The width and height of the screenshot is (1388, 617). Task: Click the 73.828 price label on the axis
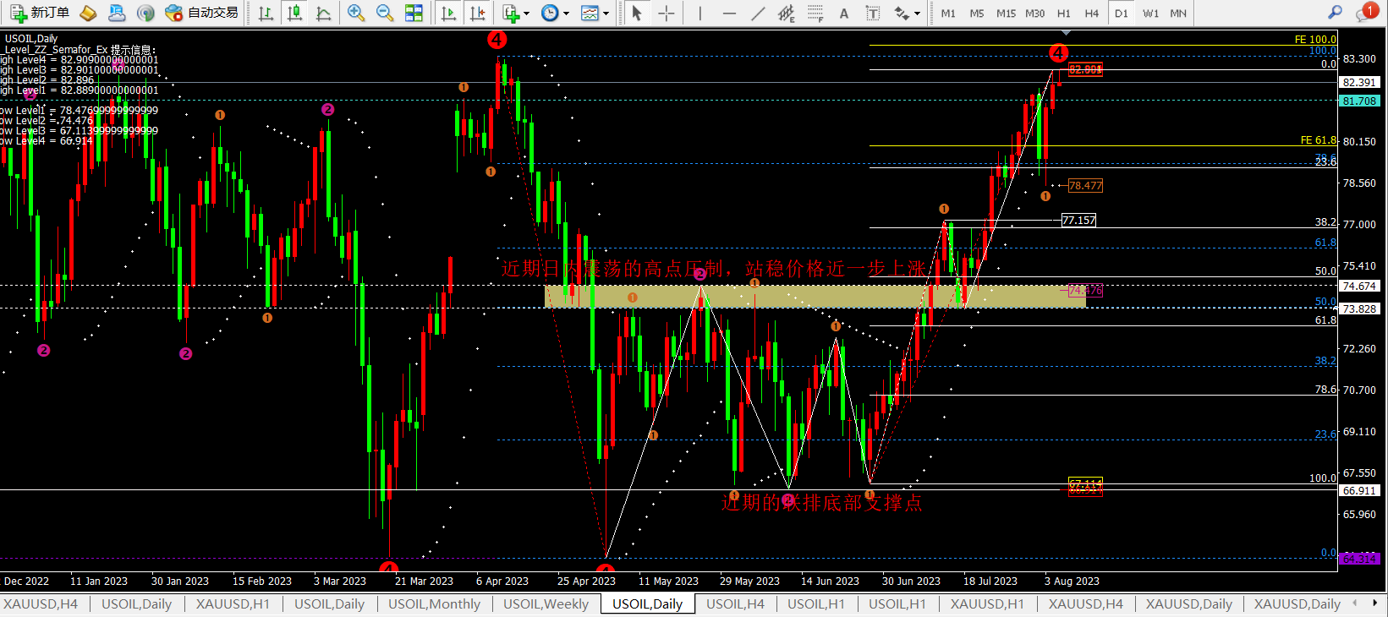click(1359, 308)
